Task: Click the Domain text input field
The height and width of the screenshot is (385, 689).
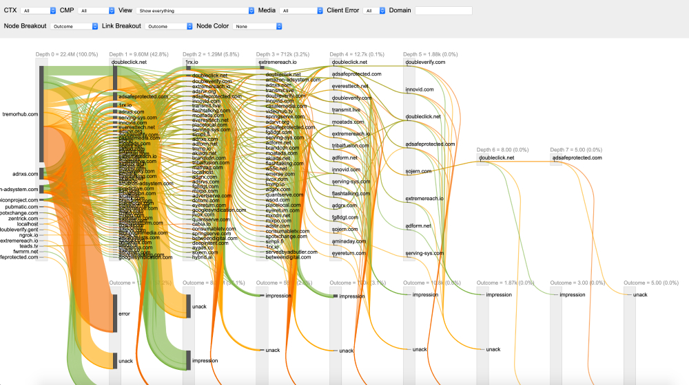Action: [443, 11]
